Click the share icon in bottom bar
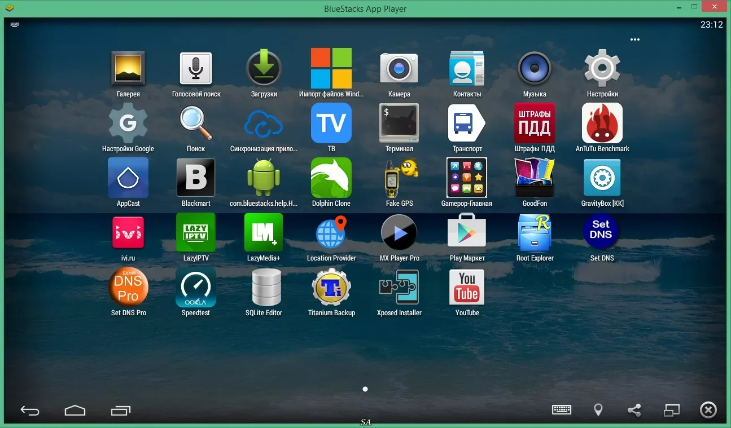 coord(634,410)
